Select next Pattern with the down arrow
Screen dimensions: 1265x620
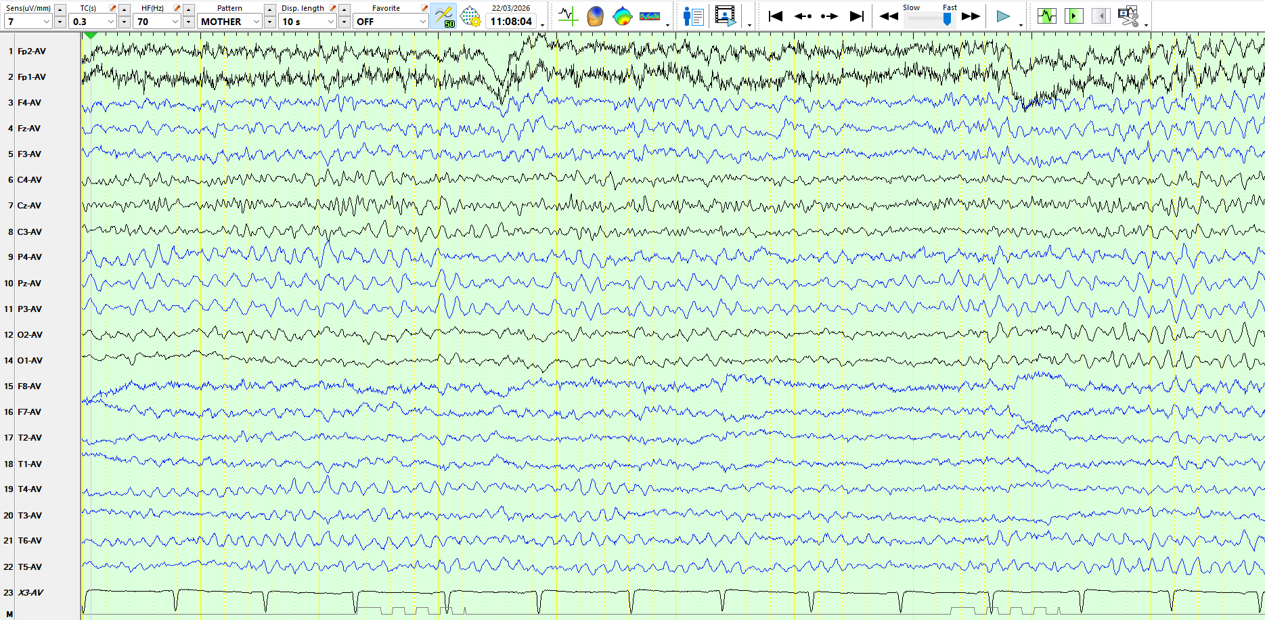click(270, 22)
